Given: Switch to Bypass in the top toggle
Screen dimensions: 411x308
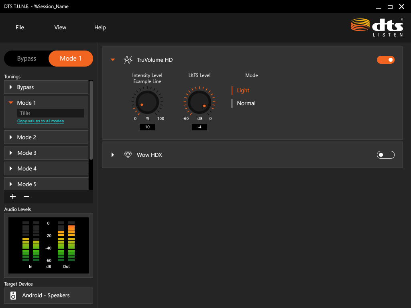Looking at the screenshot, I should pyautogui.click(x=26, y=59).
